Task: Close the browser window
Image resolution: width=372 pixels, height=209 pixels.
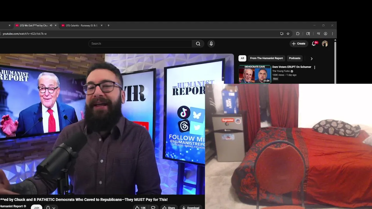Action: (332, 26)
